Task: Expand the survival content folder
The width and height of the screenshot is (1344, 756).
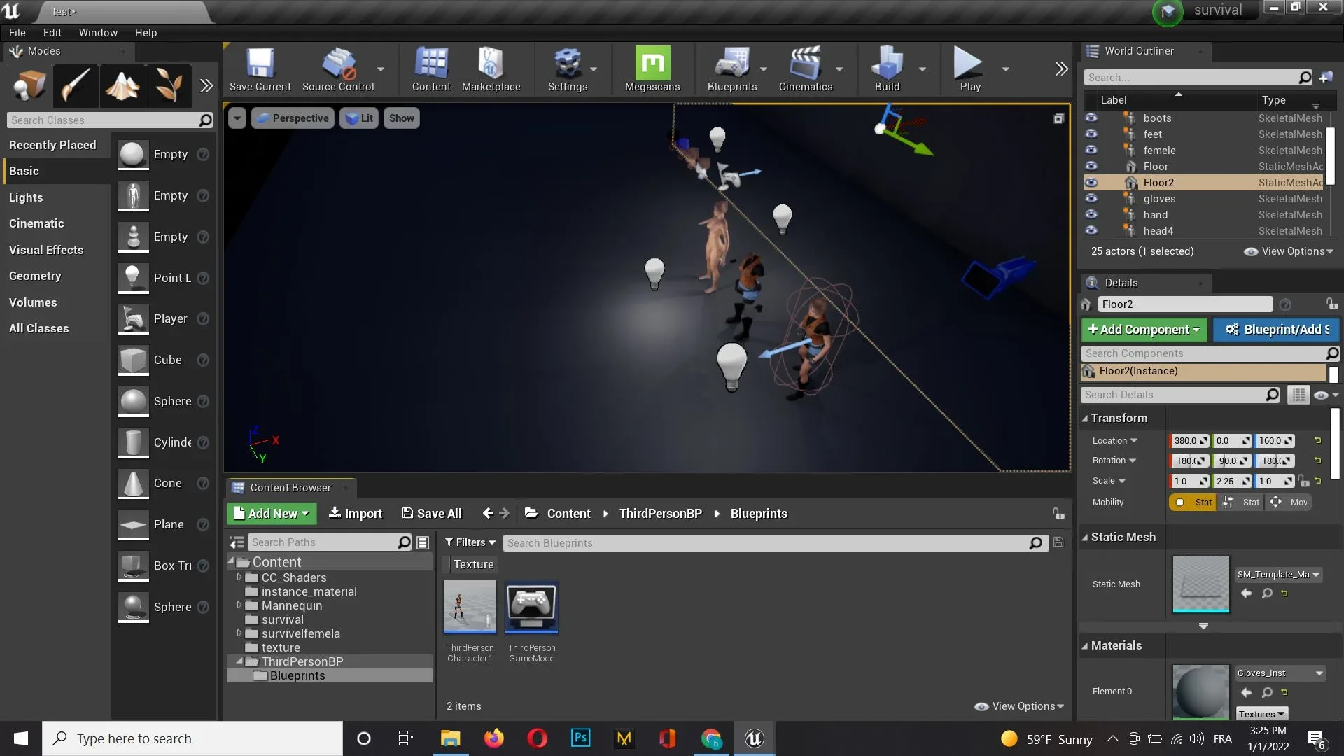Action: pyautogui.click(x=239, y=619)
